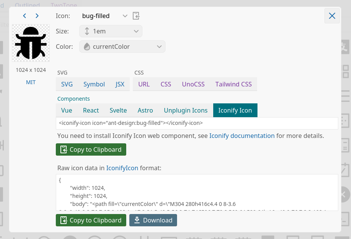Viewport: 351px width, 239px height.
Task: Open the JSX code tab
Action: [x=120, y=84]
